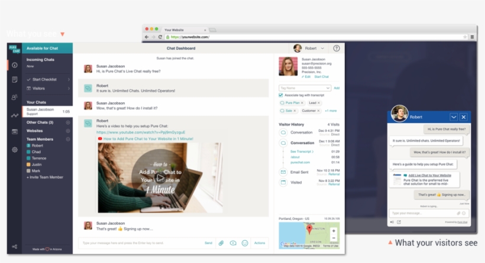Select team member Terrence
Screen dimensions: 485x263
[36, 158]
